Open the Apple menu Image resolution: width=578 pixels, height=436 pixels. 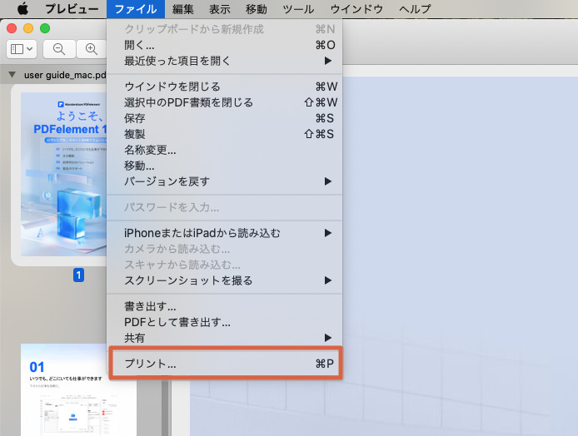(x=22, y=9)
